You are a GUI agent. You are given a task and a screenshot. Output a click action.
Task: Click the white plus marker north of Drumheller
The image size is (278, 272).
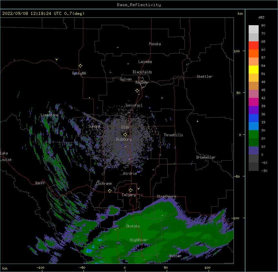197,121
